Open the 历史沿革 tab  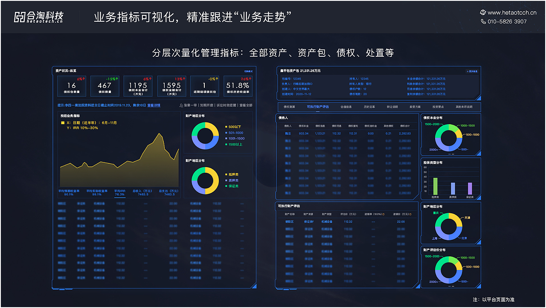coord(369,107)
